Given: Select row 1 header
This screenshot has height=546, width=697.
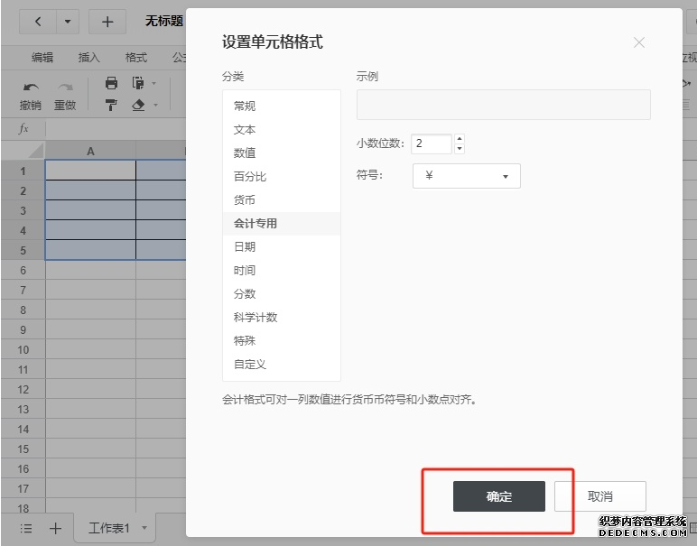Looking at the screenshot, I should click(x=23, y=171).
